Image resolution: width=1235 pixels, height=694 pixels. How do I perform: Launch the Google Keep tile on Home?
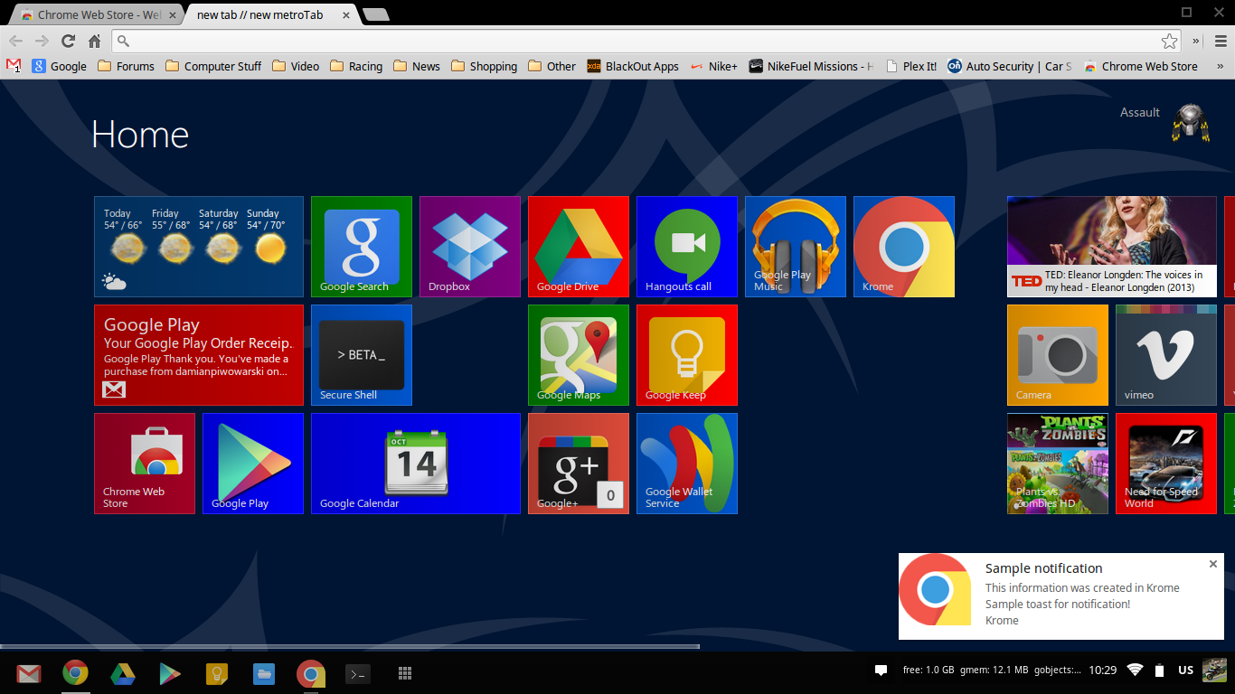tap(687, 355)
